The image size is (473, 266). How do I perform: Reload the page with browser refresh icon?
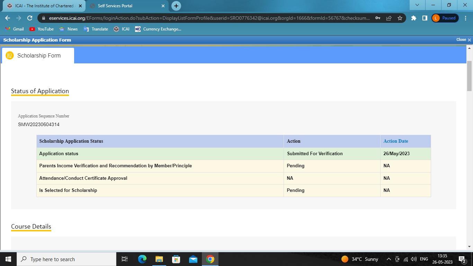click(x=30, y=18)
